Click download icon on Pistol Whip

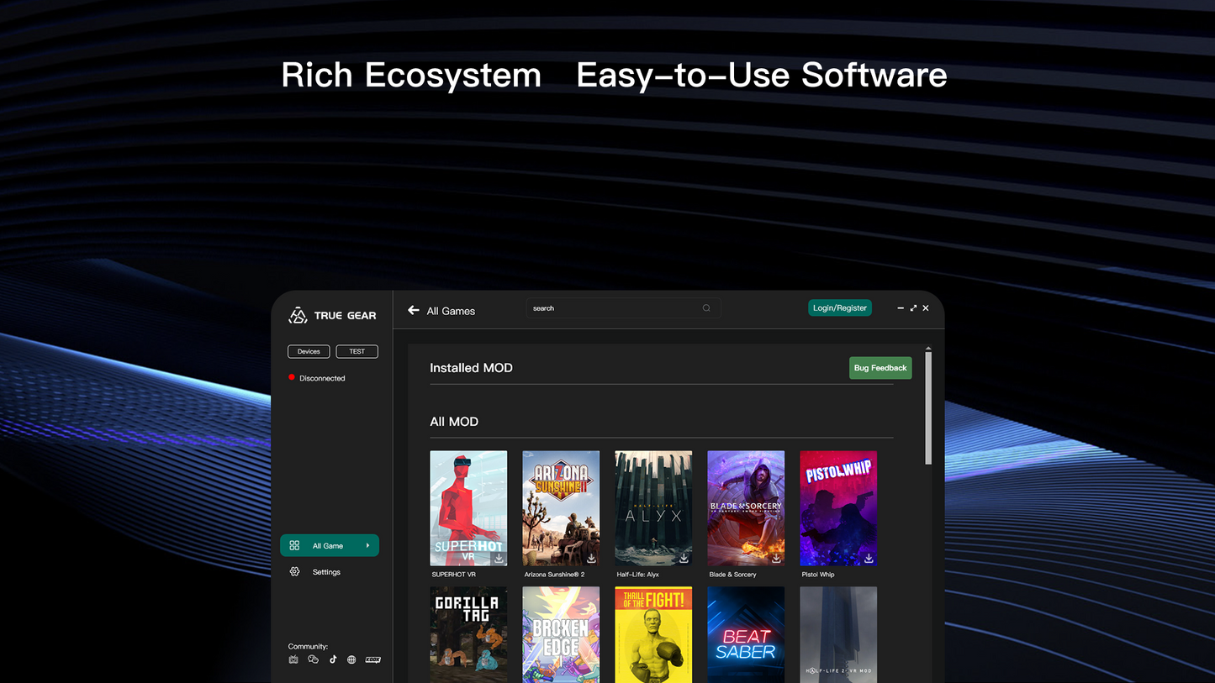[x=869, y=558]
